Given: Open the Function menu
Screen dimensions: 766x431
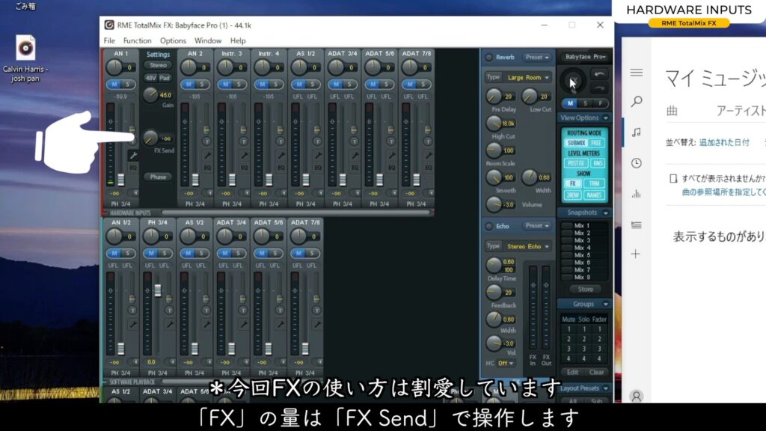Looking at the screenshot, I should click(x=138, y=40).
